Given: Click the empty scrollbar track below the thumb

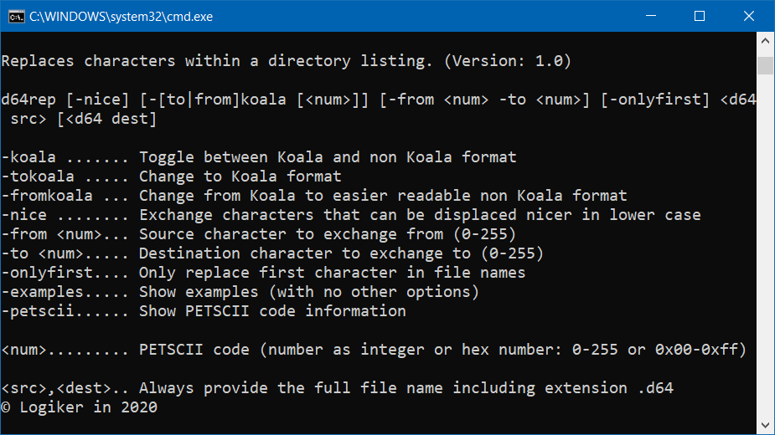Looking at the screenshot, I should point(765,245).
